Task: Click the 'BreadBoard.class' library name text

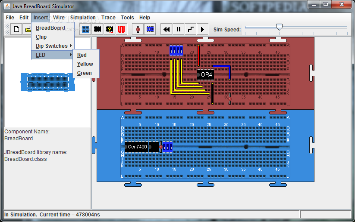Action: tap(25, 159)
